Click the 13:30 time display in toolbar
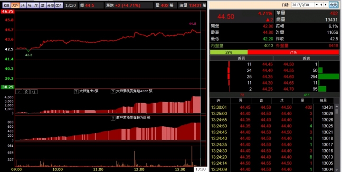The image size is (342, 172). pos(70,5)
